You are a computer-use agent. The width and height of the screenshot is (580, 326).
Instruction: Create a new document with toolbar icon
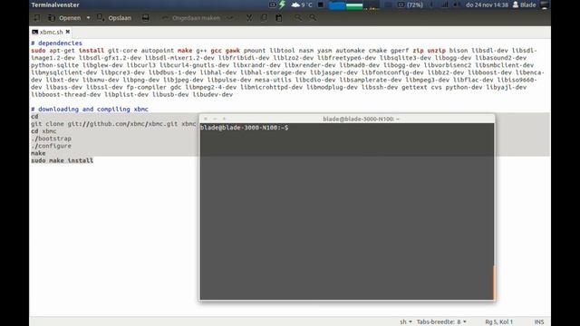(x=37, y=18)
